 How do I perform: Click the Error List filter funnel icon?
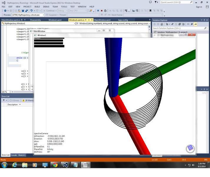pos(4,100)
